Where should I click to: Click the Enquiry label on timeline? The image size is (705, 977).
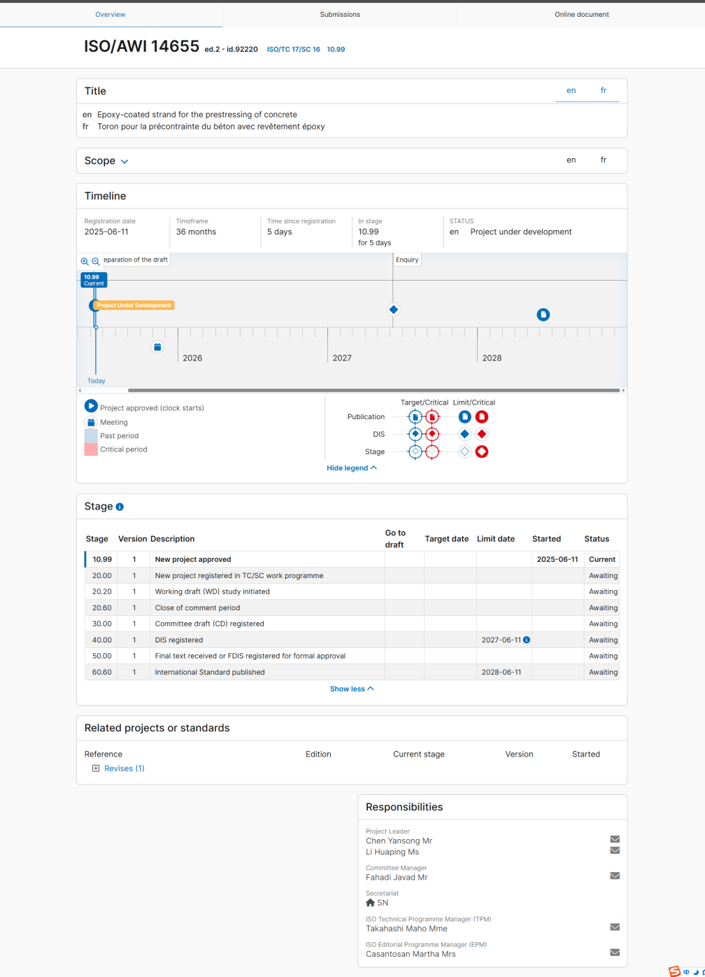[x=407, y=260]
